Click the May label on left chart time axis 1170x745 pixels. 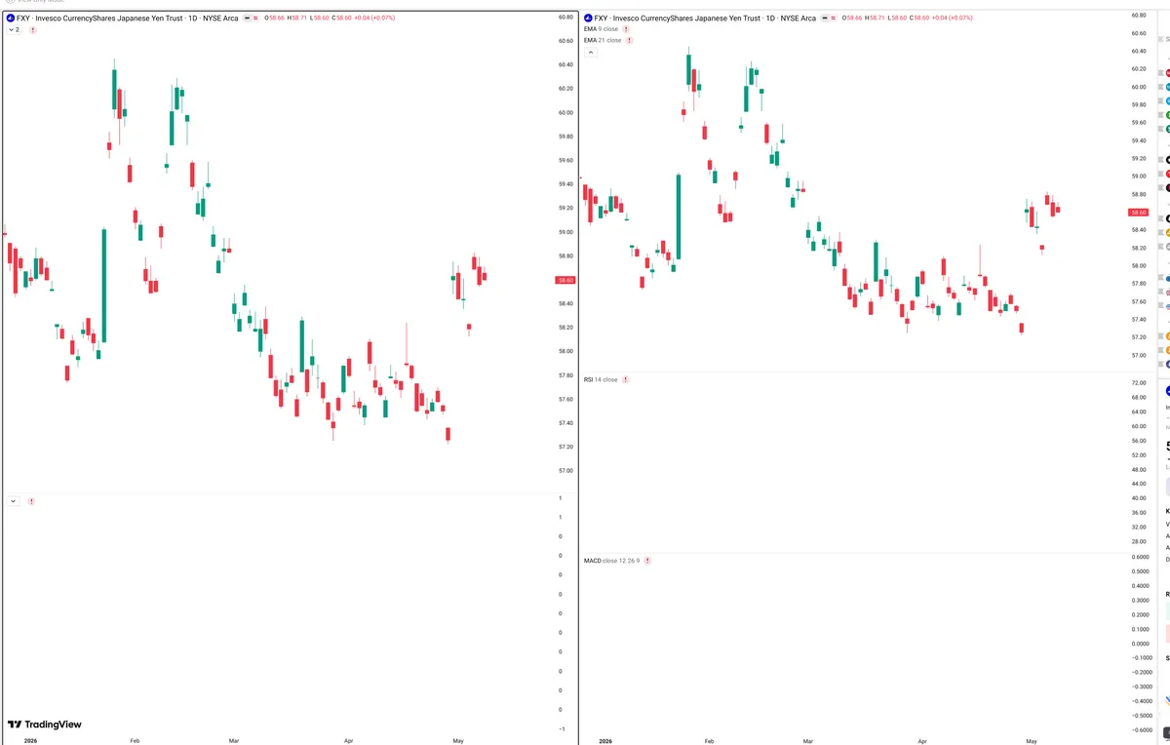[457, 741]
